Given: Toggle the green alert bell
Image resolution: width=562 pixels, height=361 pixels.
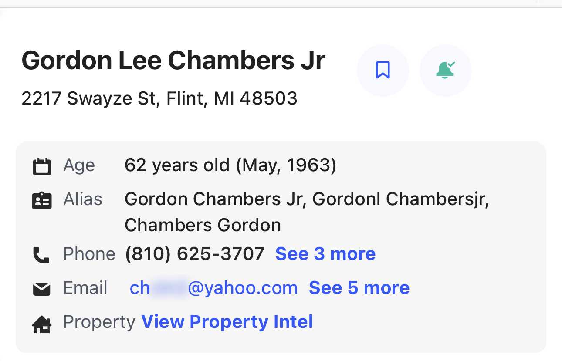Looking at the screenshot, I should (x=445, y=70).
